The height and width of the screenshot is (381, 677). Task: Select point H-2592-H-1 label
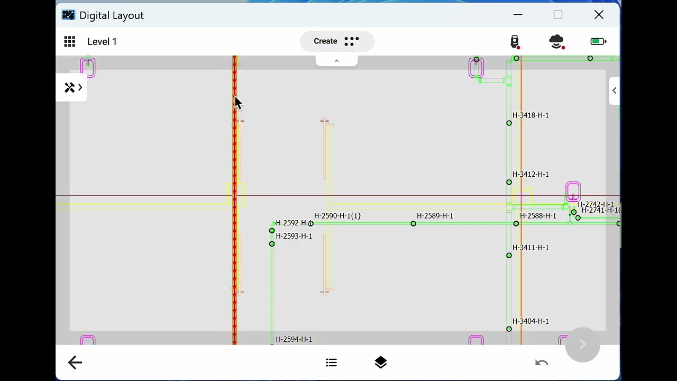click(x=294, y=223)
